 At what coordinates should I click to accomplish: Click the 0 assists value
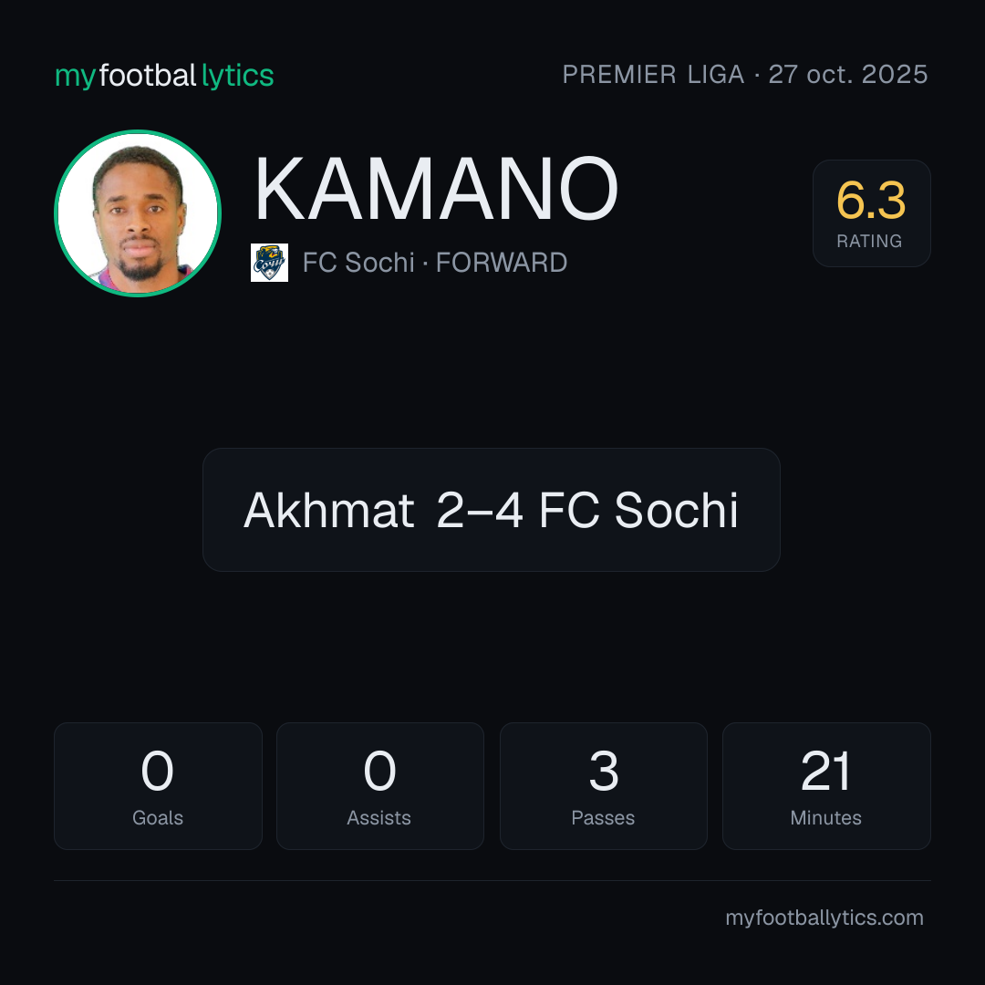coord(379,771)
